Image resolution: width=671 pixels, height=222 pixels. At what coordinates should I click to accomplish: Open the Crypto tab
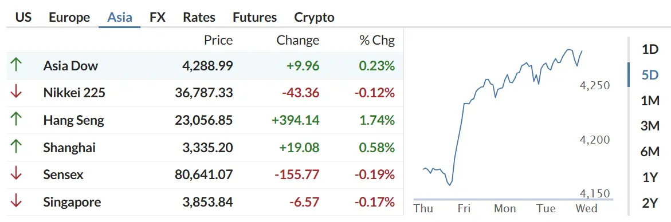click(314, 18)
